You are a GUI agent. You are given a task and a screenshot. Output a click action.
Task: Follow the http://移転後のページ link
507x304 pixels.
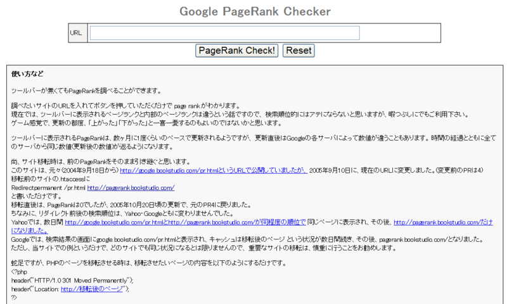coord(92,289)
